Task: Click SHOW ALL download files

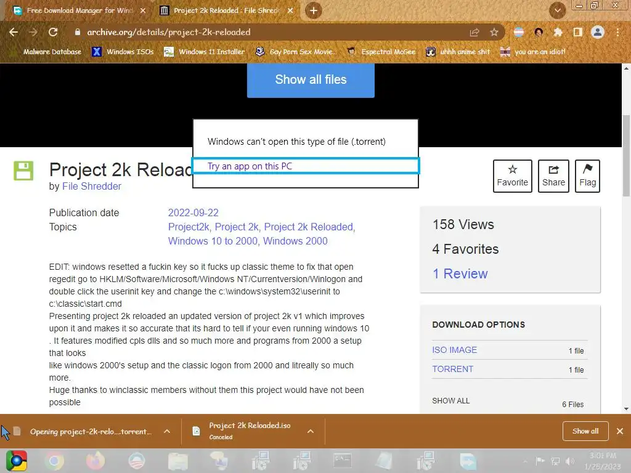Action: pyautogui.click(x=450, y=400)
